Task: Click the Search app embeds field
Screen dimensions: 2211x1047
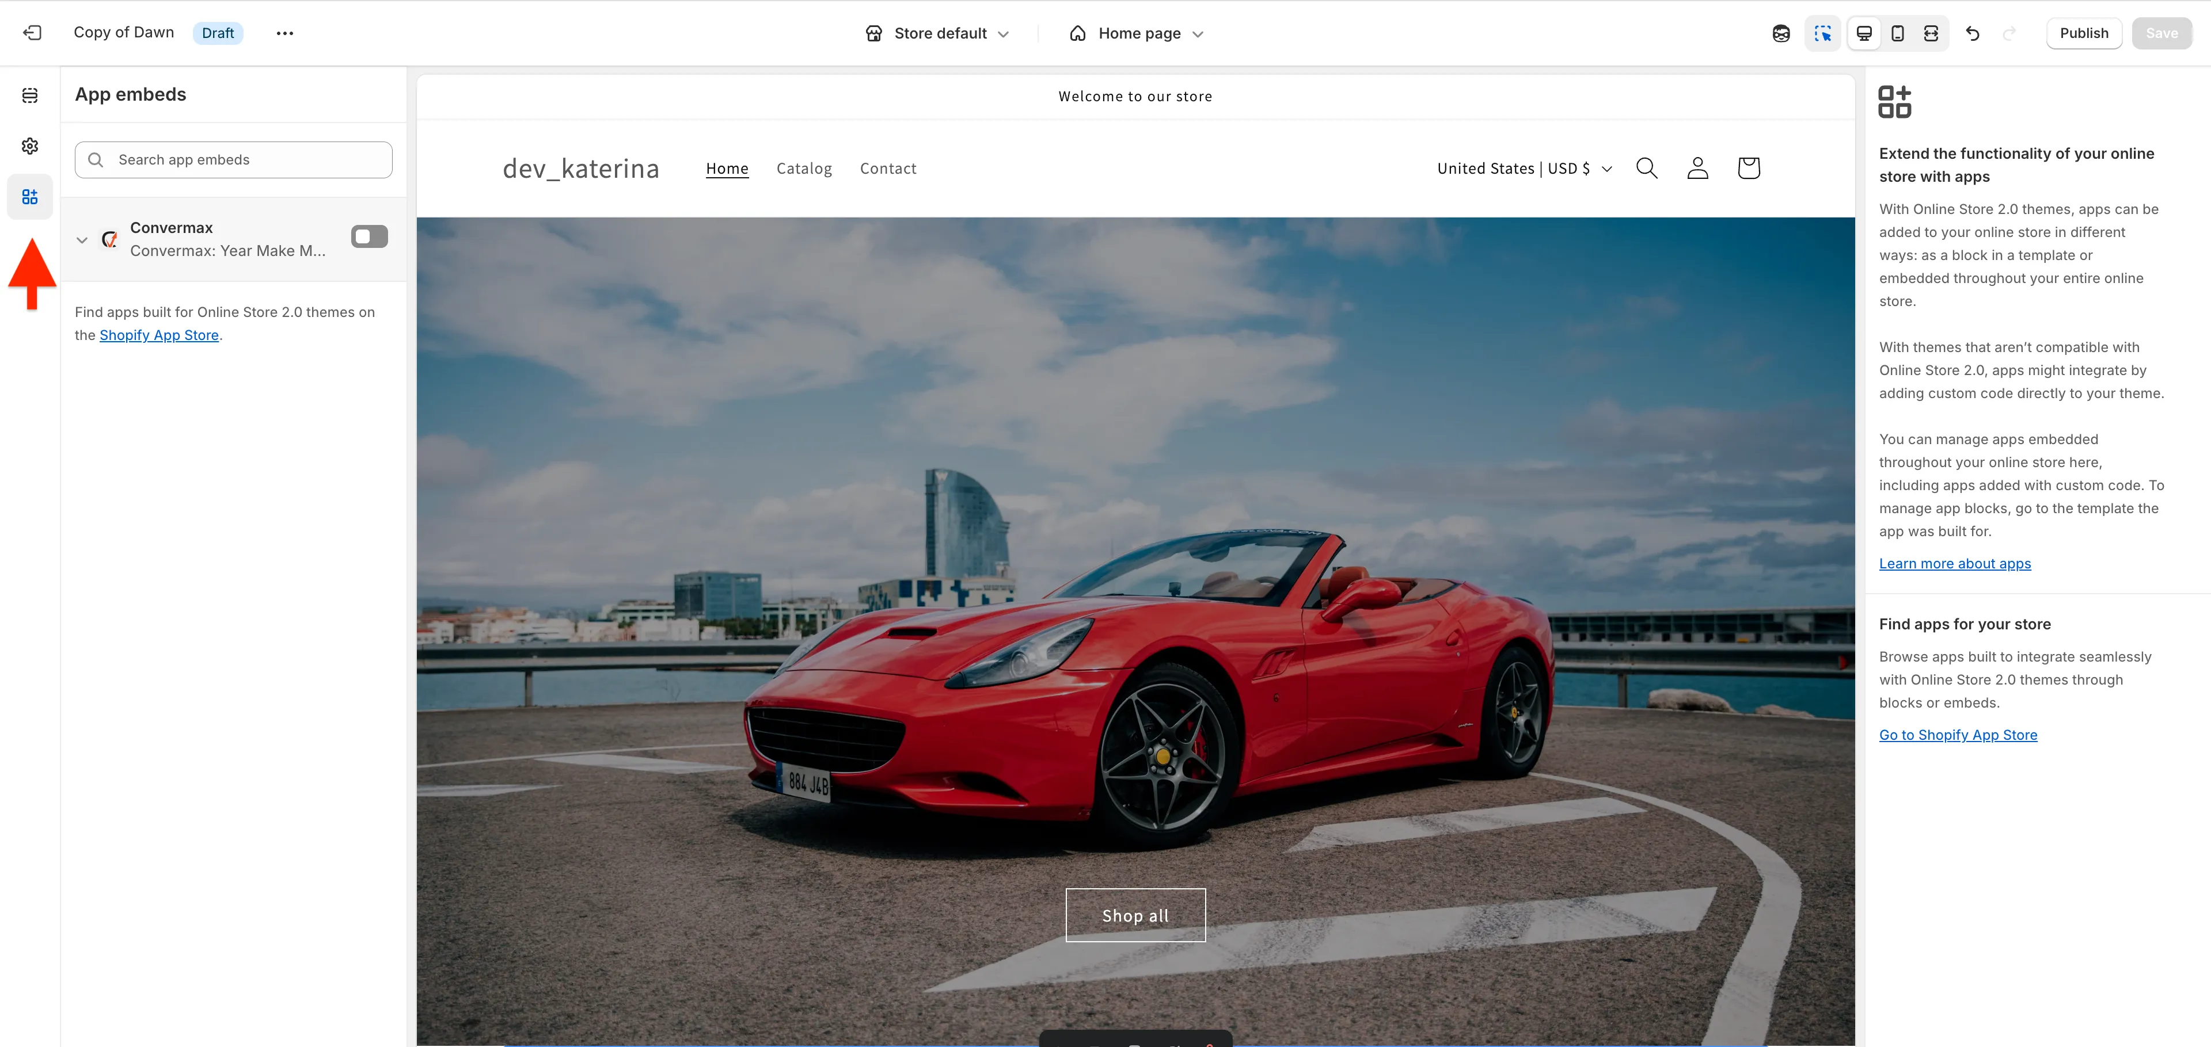Action: click(233, 159)
